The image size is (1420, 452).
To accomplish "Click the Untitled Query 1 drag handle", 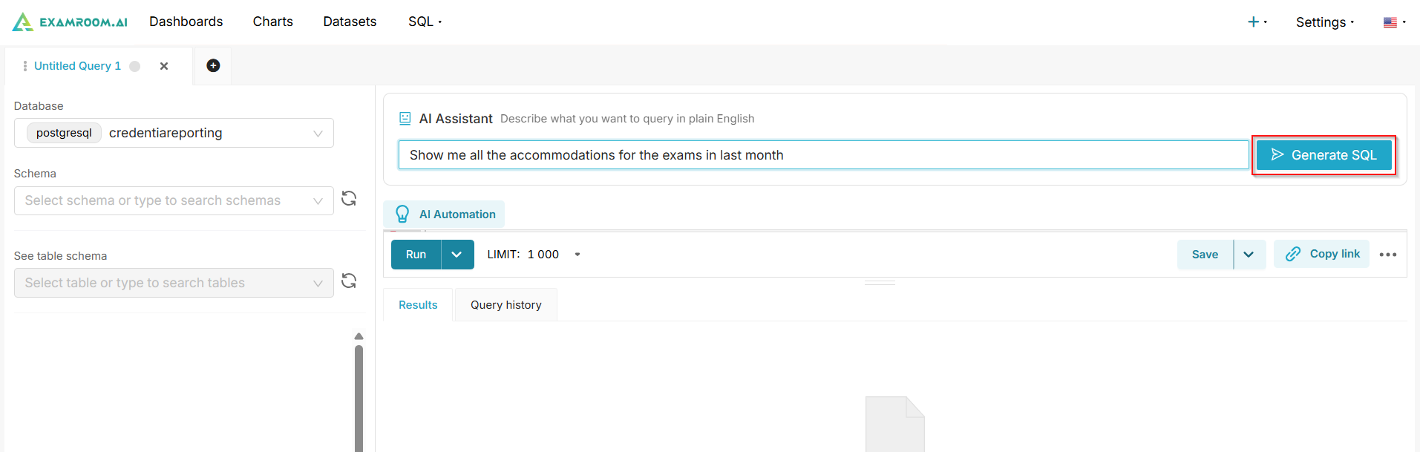I will click(25, 66).
